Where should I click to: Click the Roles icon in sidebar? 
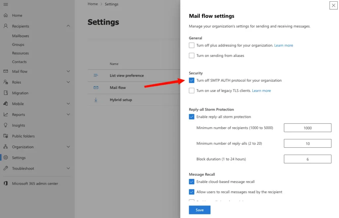pyautogui.click(x=6, y=82)
